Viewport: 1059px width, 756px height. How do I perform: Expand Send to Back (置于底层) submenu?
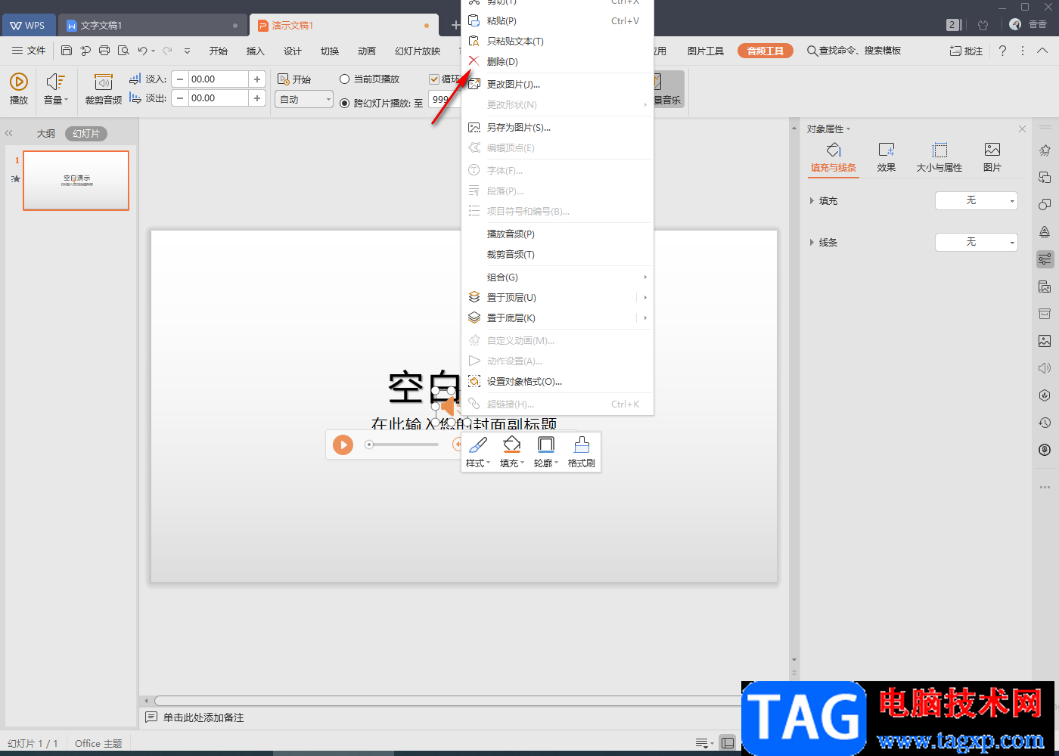(x=644, y=318)
